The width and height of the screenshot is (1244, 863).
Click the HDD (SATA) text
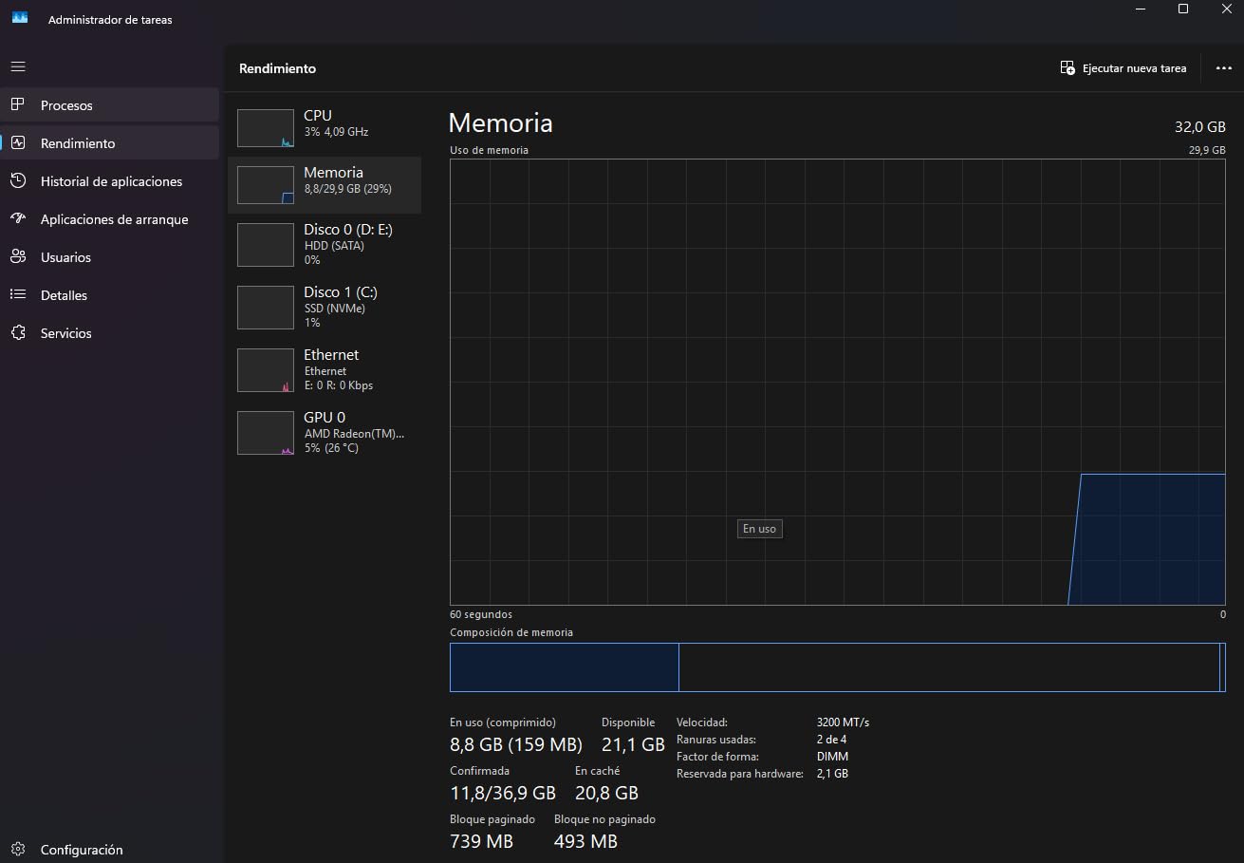pos(334,246)
